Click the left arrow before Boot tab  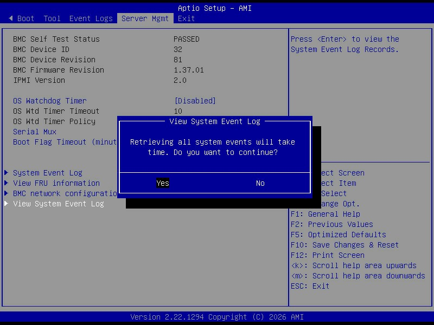[10, 18]
